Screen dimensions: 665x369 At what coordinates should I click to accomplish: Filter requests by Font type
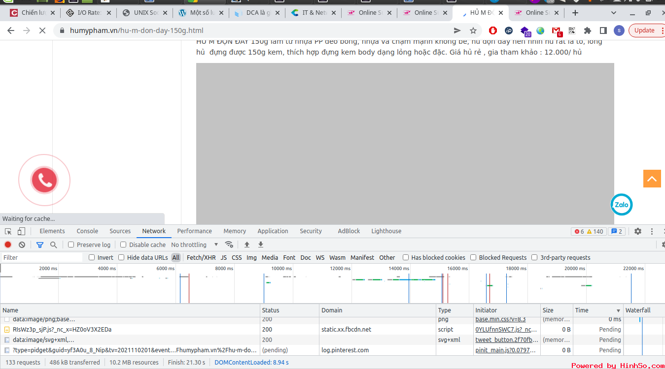point(289,257)
